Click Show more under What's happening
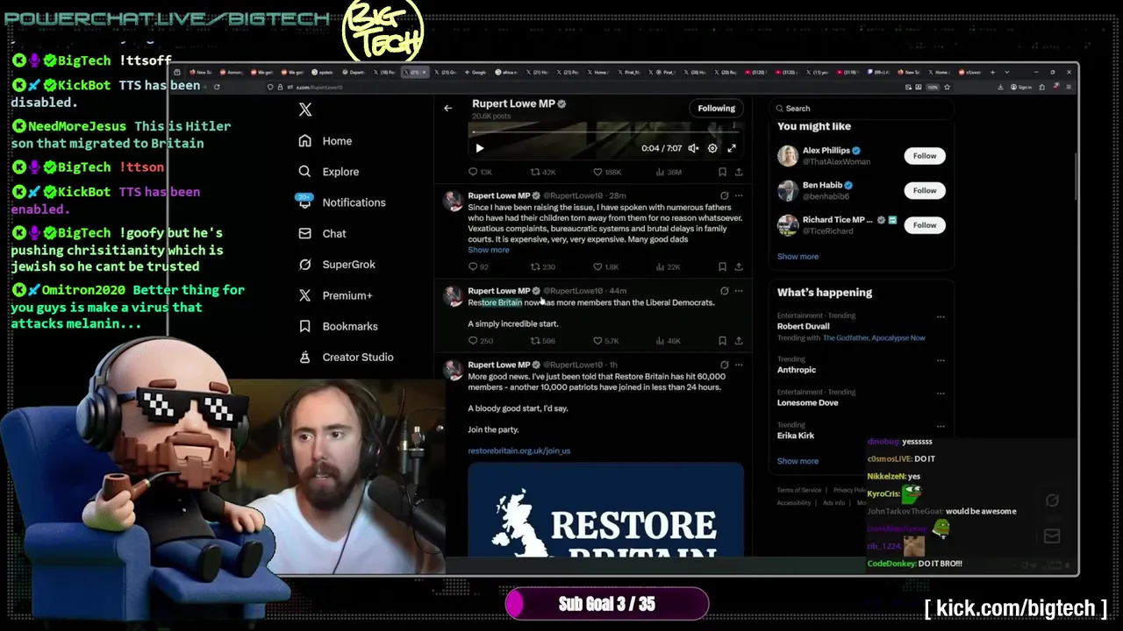 coord(798,461)
